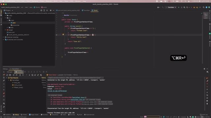
Task: Open the Problems tool window tab
Action: (x=7, y=115)
